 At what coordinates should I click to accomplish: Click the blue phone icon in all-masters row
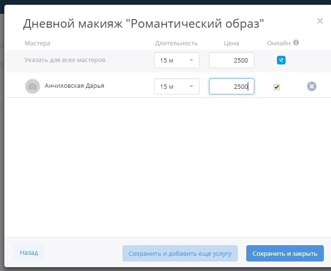[281, 60]
